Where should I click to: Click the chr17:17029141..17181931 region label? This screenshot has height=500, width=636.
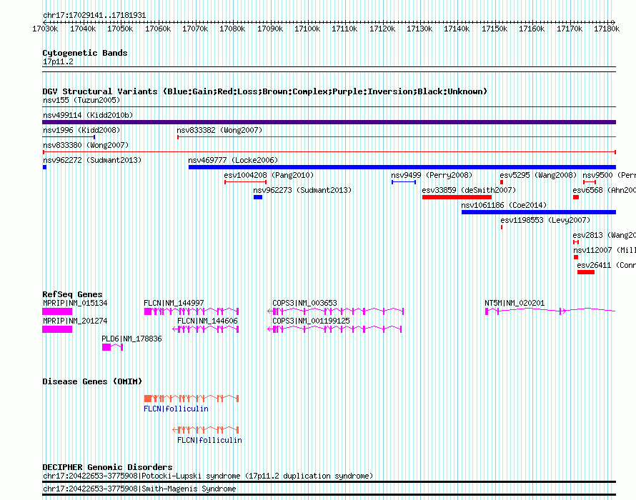tap(94, 15)
